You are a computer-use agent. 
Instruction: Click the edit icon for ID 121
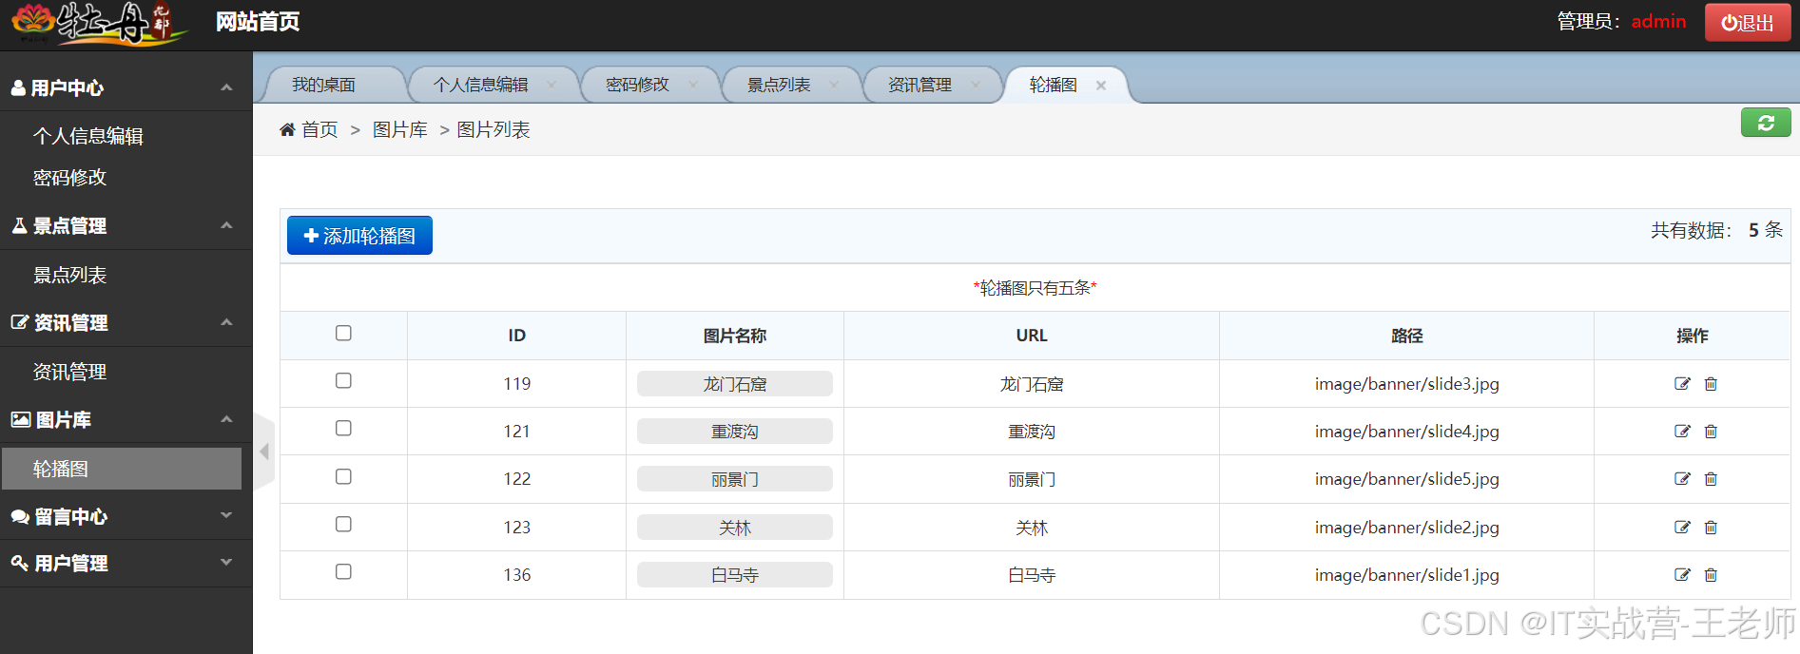1682,432
